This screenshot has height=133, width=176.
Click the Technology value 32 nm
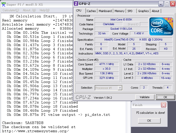pyautogui.click(x=102, y=33)
